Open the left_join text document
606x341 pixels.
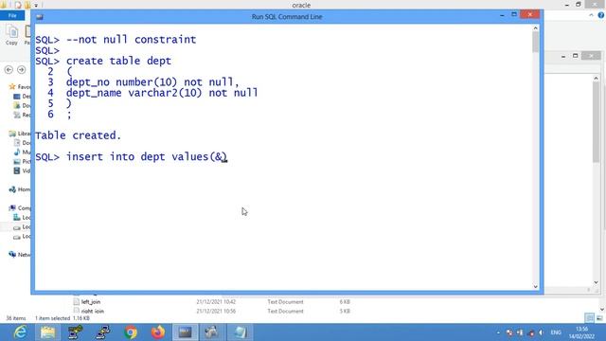[x=91, y=301]
